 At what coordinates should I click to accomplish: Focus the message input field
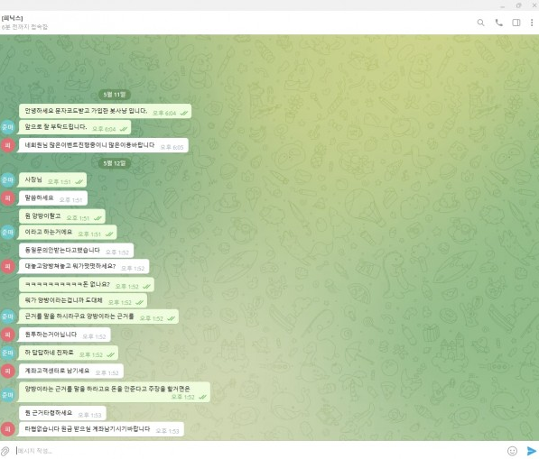258,451
